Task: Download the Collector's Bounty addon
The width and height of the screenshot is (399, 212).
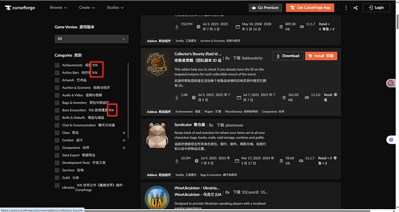Action: click(288, 56)
